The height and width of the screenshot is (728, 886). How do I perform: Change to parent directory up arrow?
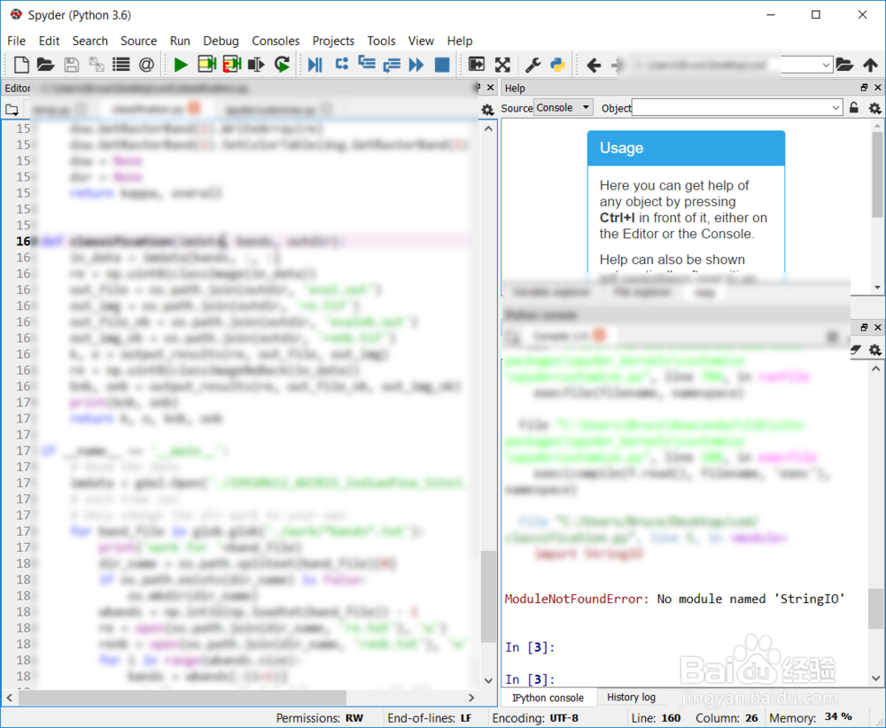[870, 65]
